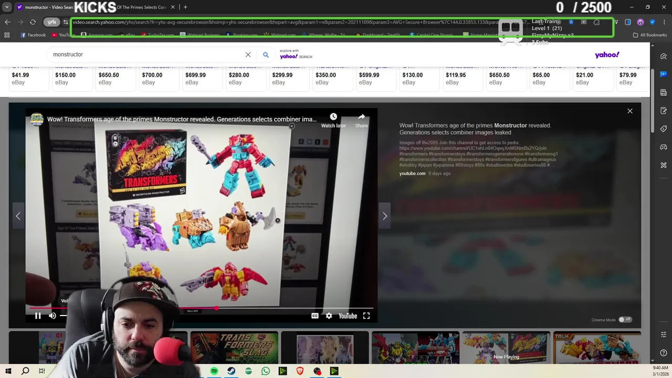This screenshot has width=672, height=378.
Task: Open the Windows Start menu
Action: pyautogui.click(x=8, y=371)
